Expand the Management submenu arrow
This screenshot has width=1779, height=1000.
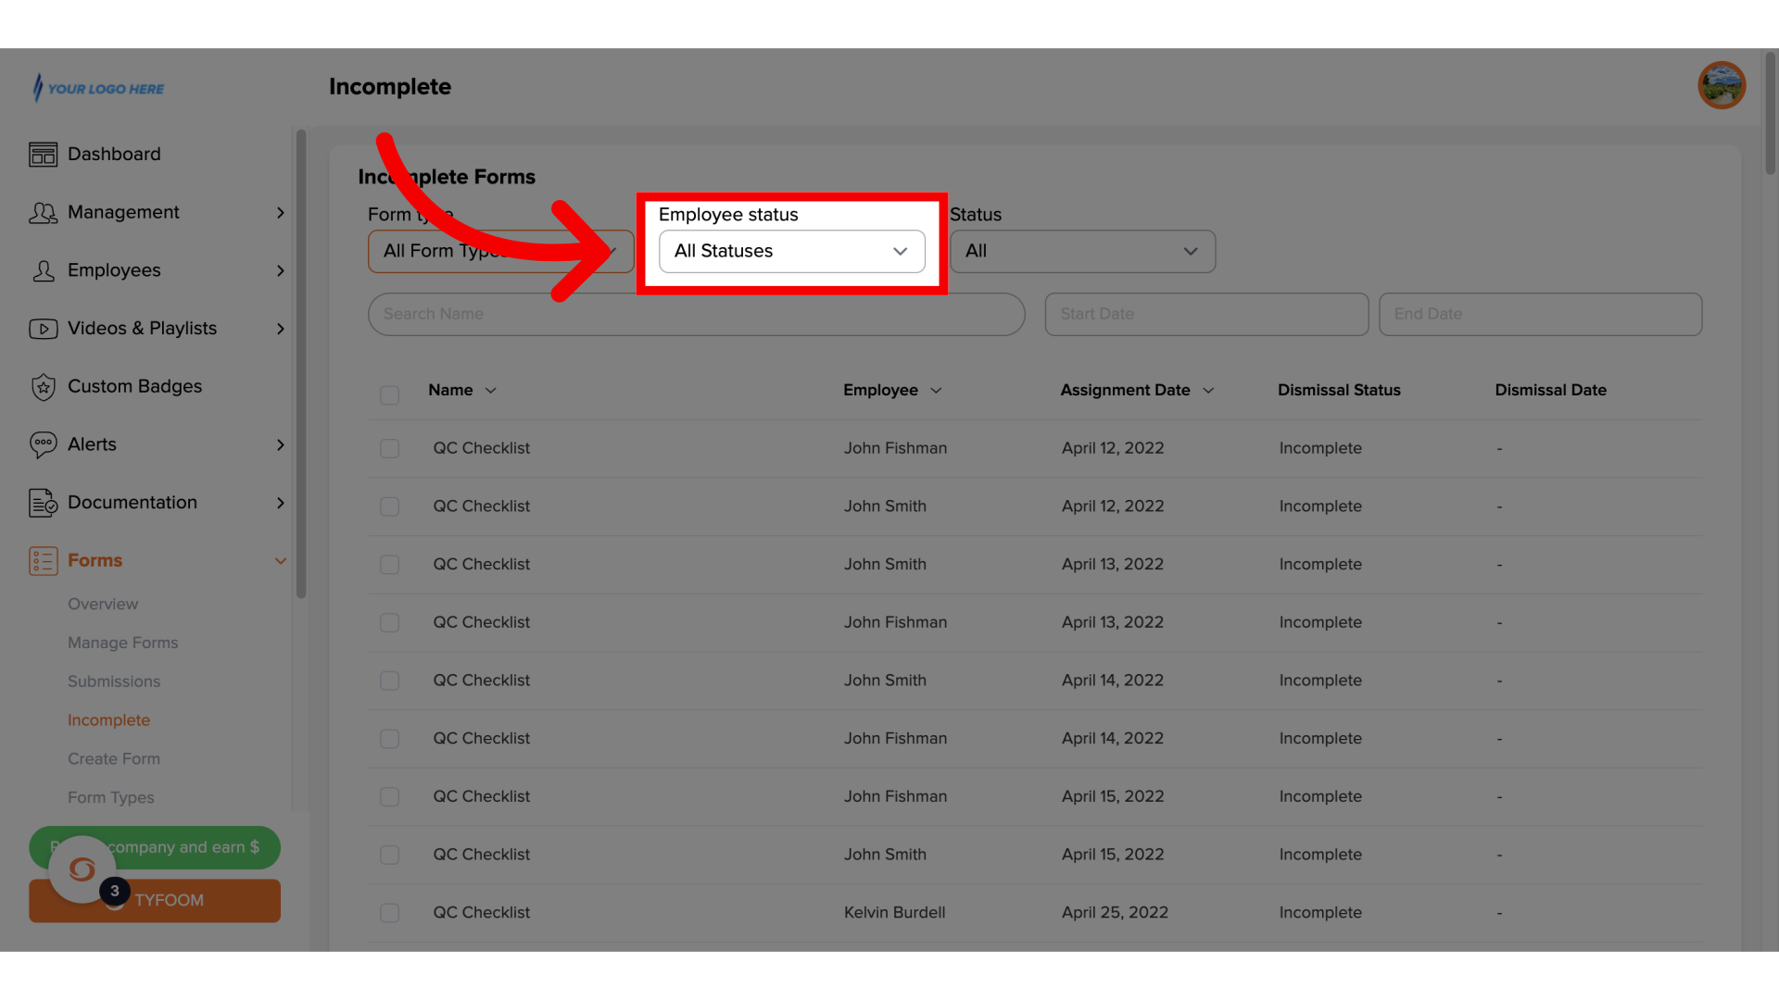point(280,213)
